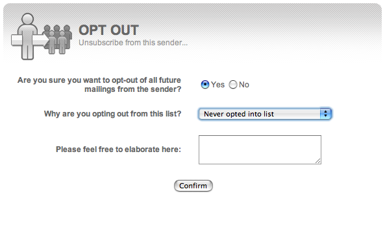This screenshot has width=385, height=242.
Task: Click the Confirm button
Action: tap(193, 186)
